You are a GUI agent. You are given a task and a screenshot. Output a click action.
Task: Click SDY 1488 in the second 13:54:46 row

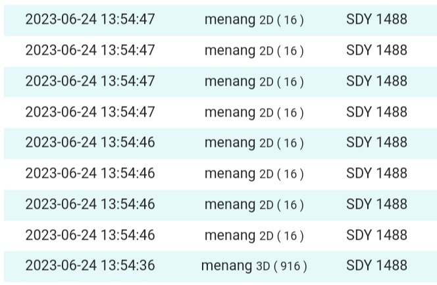pos(376,173)
